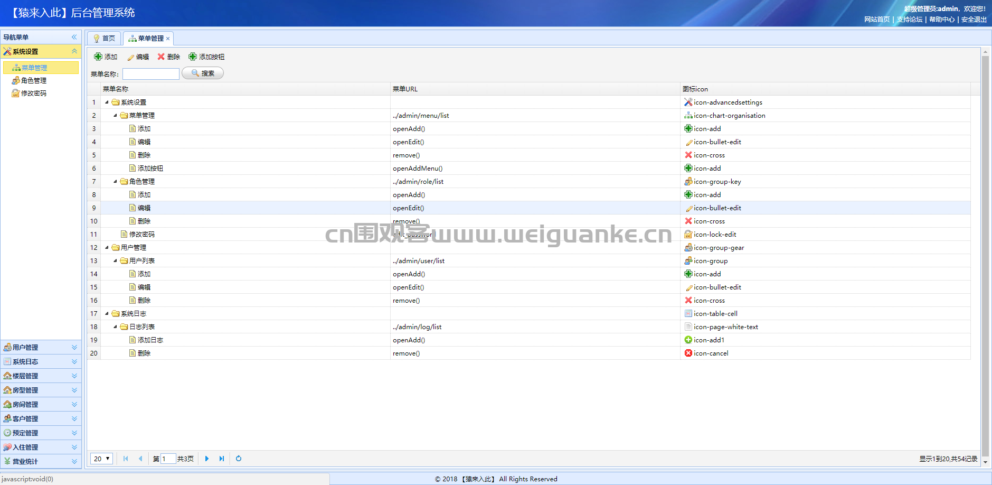Go to the last page of results
The width and height of the screenshot is (992, 485).
222,459
